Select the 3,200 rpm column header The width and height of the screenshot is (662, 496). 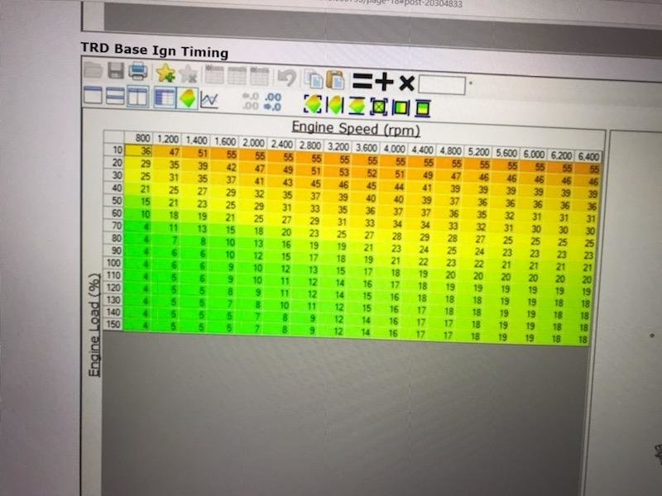[x=338, y=146]
